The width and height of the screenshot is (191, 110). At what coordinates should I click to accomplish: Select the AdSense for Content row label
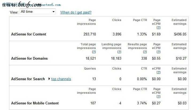click(x=29, y=34)
